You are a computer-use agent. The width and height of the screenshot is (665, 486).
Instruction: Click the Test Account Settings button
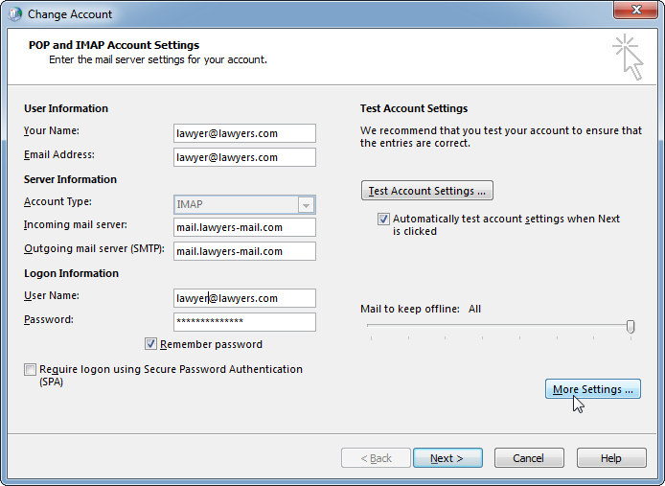tap(426, 191)
